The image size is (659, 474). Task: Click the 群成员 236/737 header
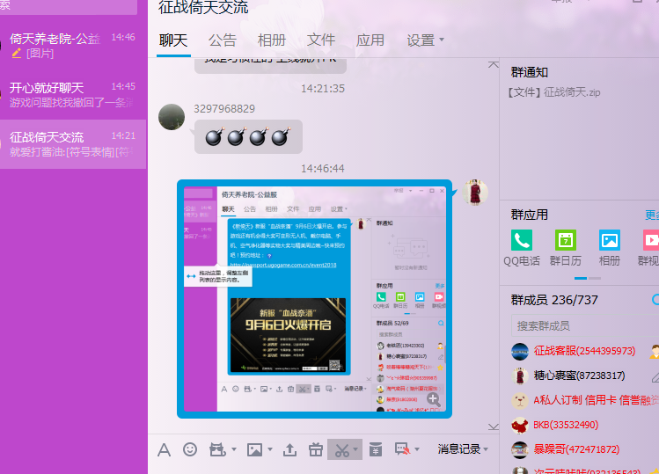coord(554,300)
